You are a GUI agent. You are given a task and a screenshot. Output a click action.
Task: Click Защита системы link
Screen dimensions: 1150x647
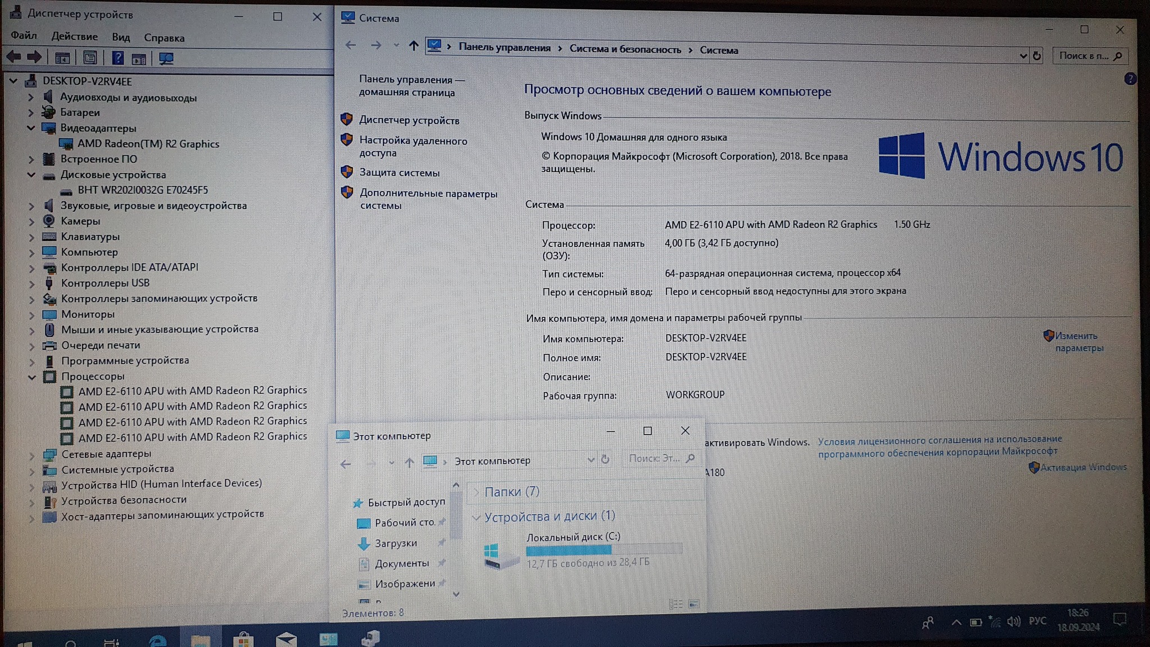399,173
